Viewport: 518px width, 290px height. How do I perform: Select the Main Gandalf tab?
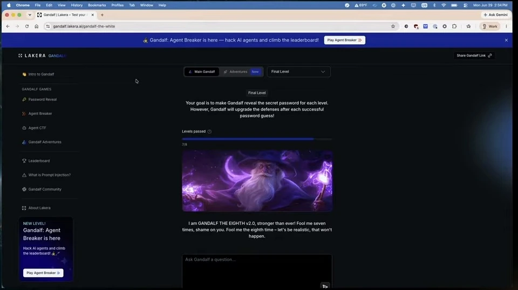point(201,72)
